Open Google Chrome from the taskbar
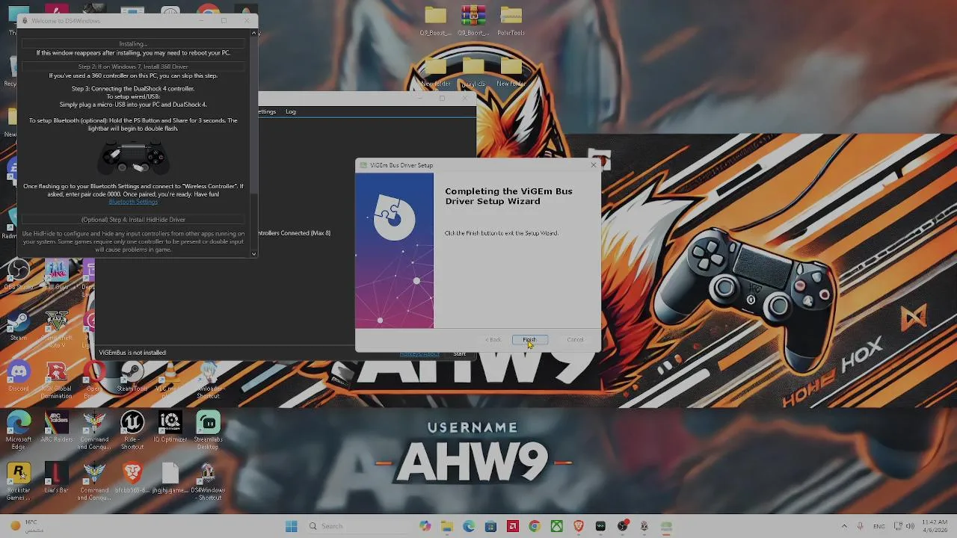This screenshot has height=538, width=957. (x=535, y=526)
